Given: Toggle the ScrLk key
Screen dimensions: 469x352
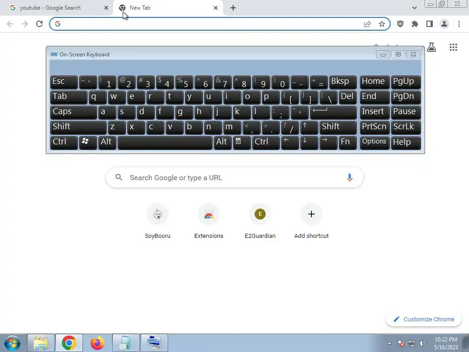Looking at the screenshot, I should (406, 127).
